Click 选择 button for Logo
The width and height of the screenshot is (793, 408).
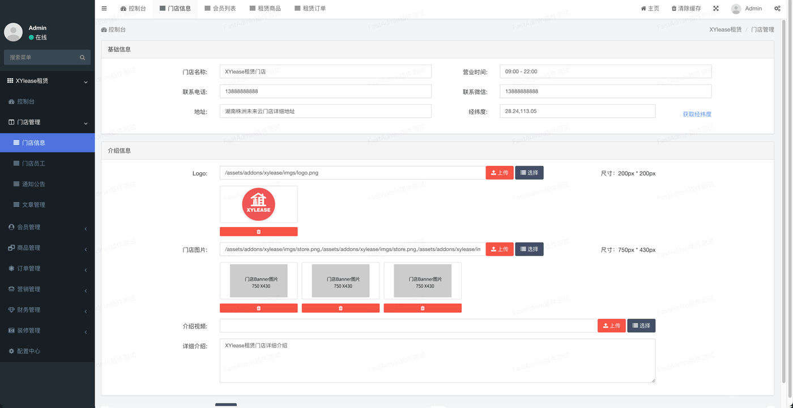pyautogui.click(x=529, y=173)
